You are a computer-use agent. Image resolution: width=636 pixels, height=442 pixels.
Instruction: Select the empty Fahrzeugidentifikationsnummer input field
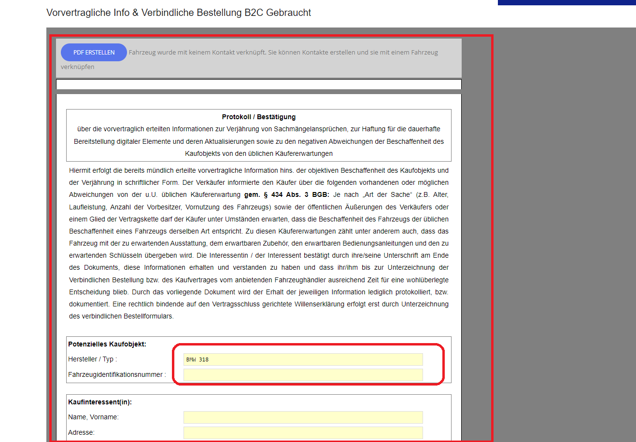(x=303, y=375)
